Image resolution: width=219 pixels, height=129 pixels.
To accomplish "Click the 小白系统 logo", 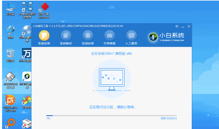I will [x=167, y=36].
